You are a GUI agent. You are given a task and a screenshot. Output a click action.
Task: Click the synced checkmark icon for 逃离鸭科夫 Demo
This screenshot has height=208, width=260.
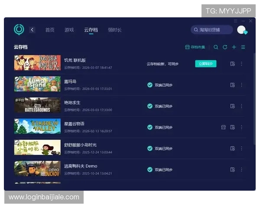tap(150, 169)
